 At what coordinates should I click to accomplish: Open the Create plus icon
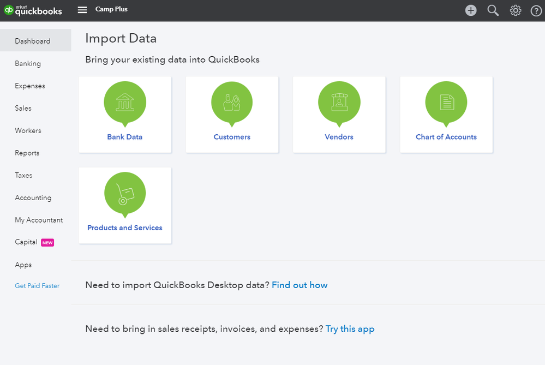point(471,10)
